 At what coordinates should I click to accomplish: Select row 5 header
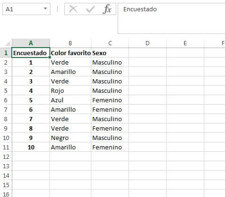coord(6,90)
